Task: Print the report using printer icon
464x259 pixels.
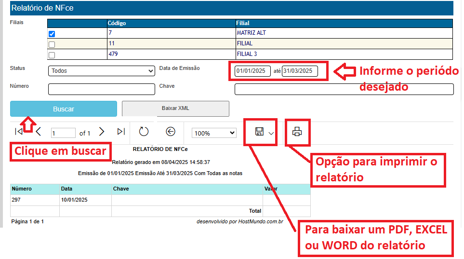Action: [297, 132]
